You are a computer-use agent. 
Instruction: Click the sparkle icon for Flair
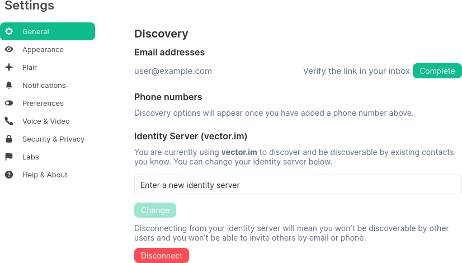[x=9, y=68]
